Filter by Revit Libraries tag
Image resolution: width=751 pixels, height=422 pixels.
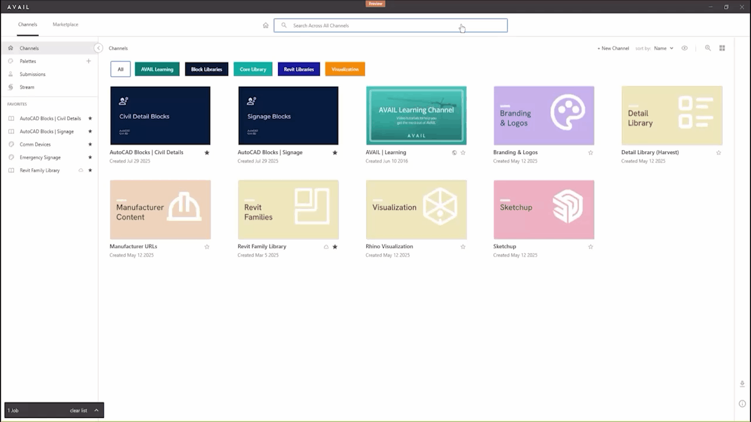click(299, 69)
